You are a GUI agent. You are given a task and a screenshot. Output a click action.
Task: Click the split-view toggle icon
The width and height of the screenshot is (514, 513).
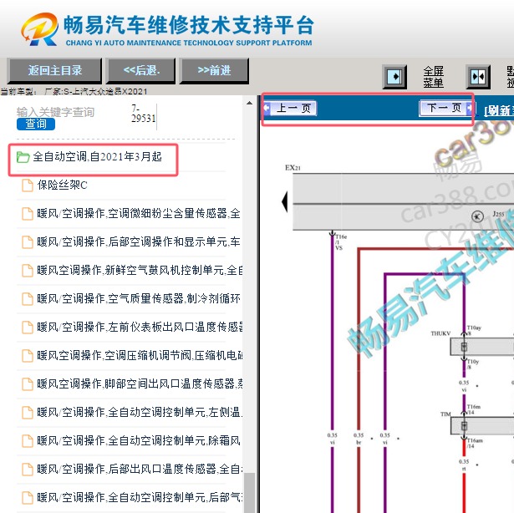478,77
